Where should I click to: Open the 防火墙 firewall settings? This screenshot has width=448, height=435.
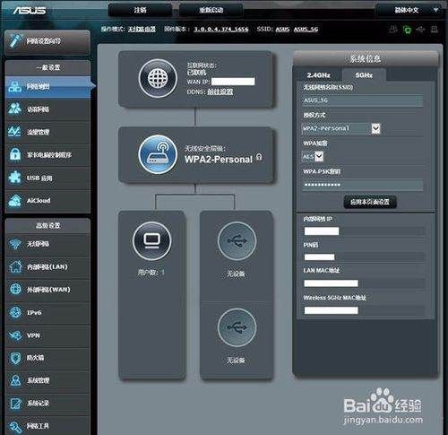point(47,358)
